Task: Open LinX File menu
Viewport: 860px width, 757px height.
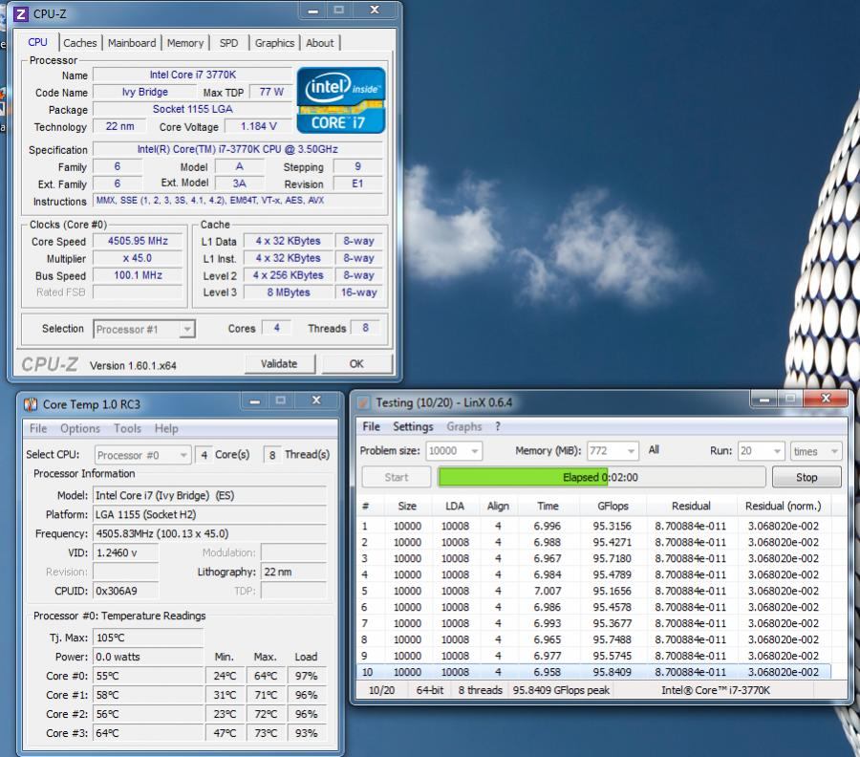Action: 372,426
